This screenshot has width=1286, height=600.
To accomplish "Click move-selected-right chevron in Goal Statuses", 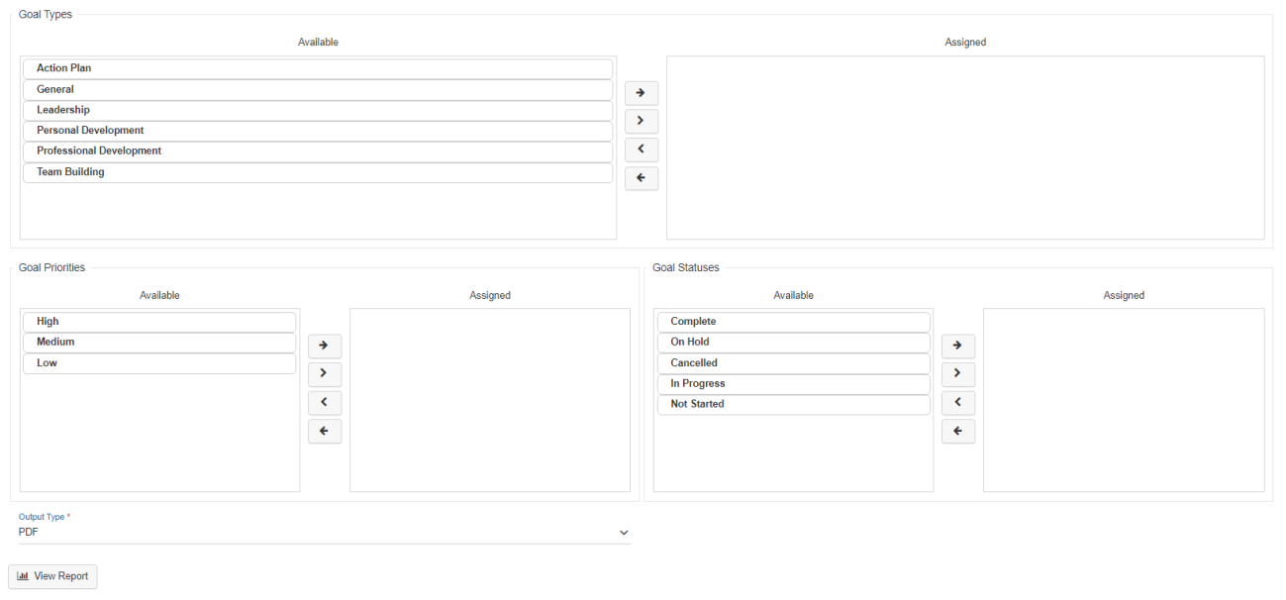I will (x=957, y=374).
